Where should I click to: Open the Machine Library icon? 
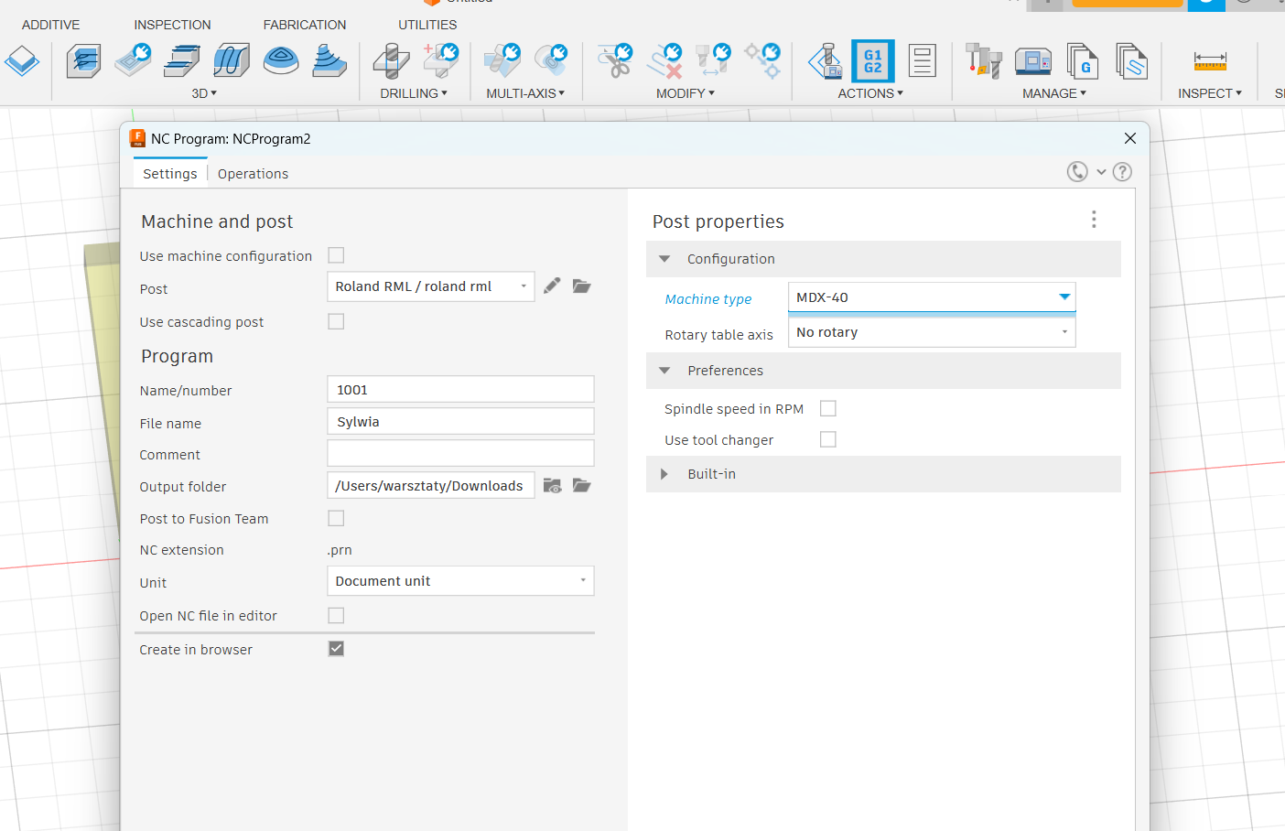pyautogui.click(x=1033, y=61)
